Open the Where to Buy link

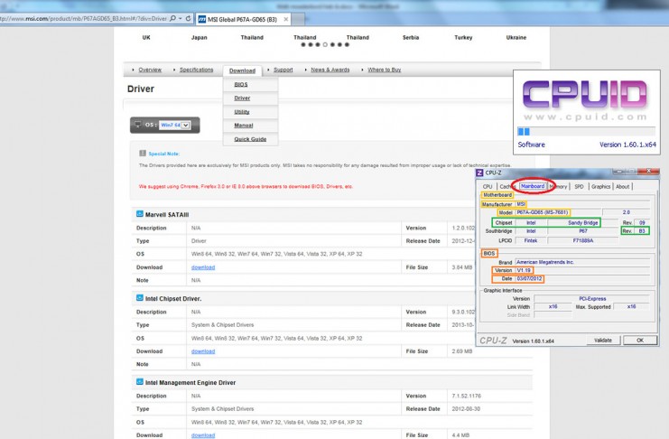pos(385,70)
